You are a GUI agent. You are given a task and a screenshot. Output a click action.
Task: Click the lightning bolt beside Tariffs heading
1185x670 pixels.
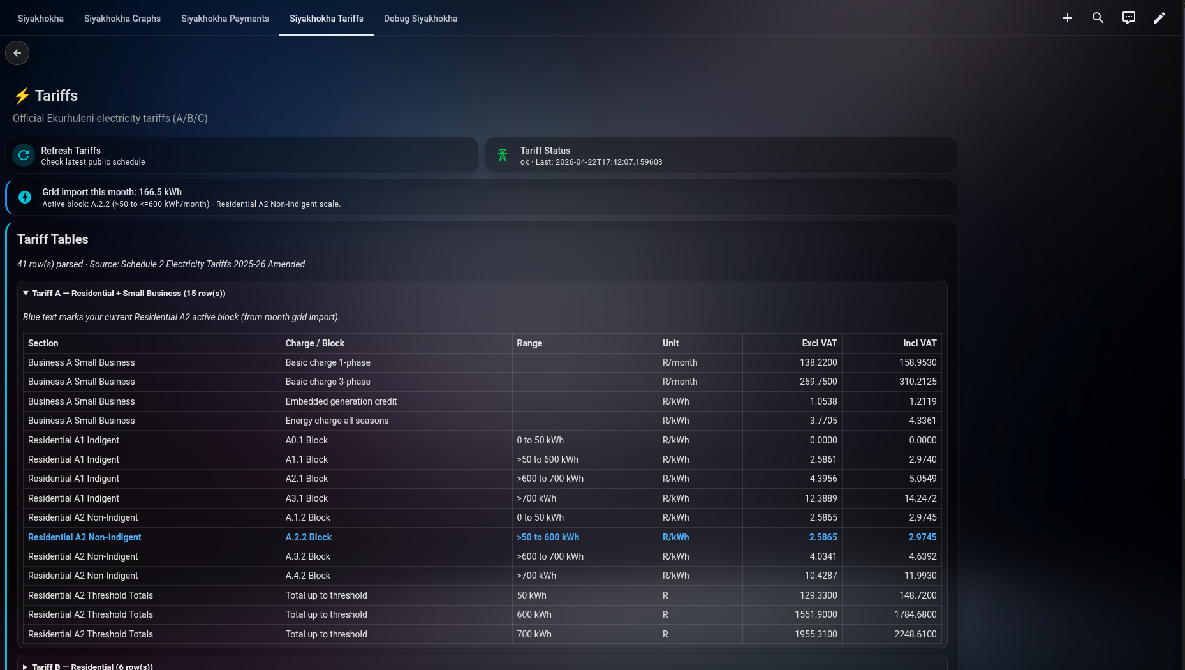pos(22,96)
